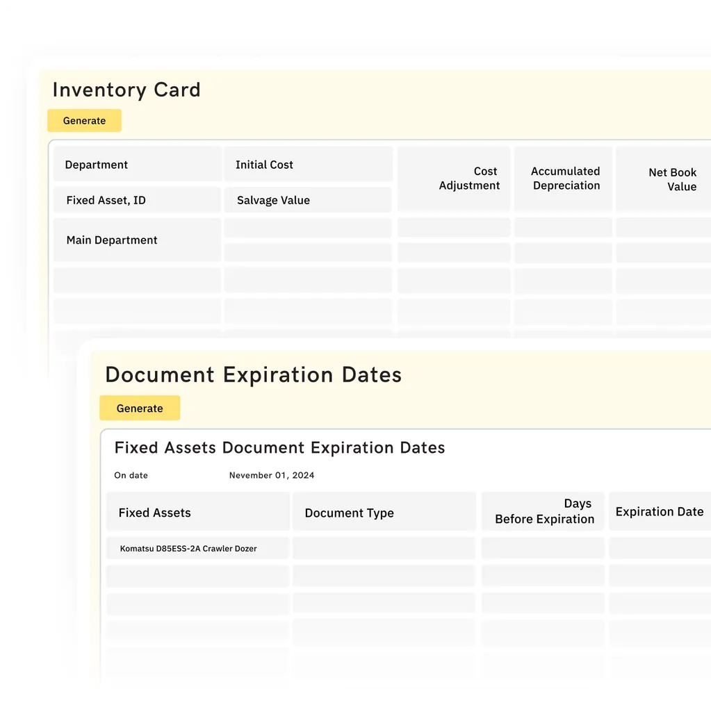Click Generate button under Inventory Card

coord(84,120)
